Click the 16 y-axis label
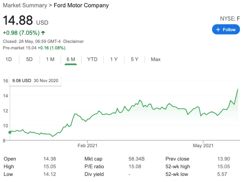This screenshot has height=182, width=244. coord(5,81)
